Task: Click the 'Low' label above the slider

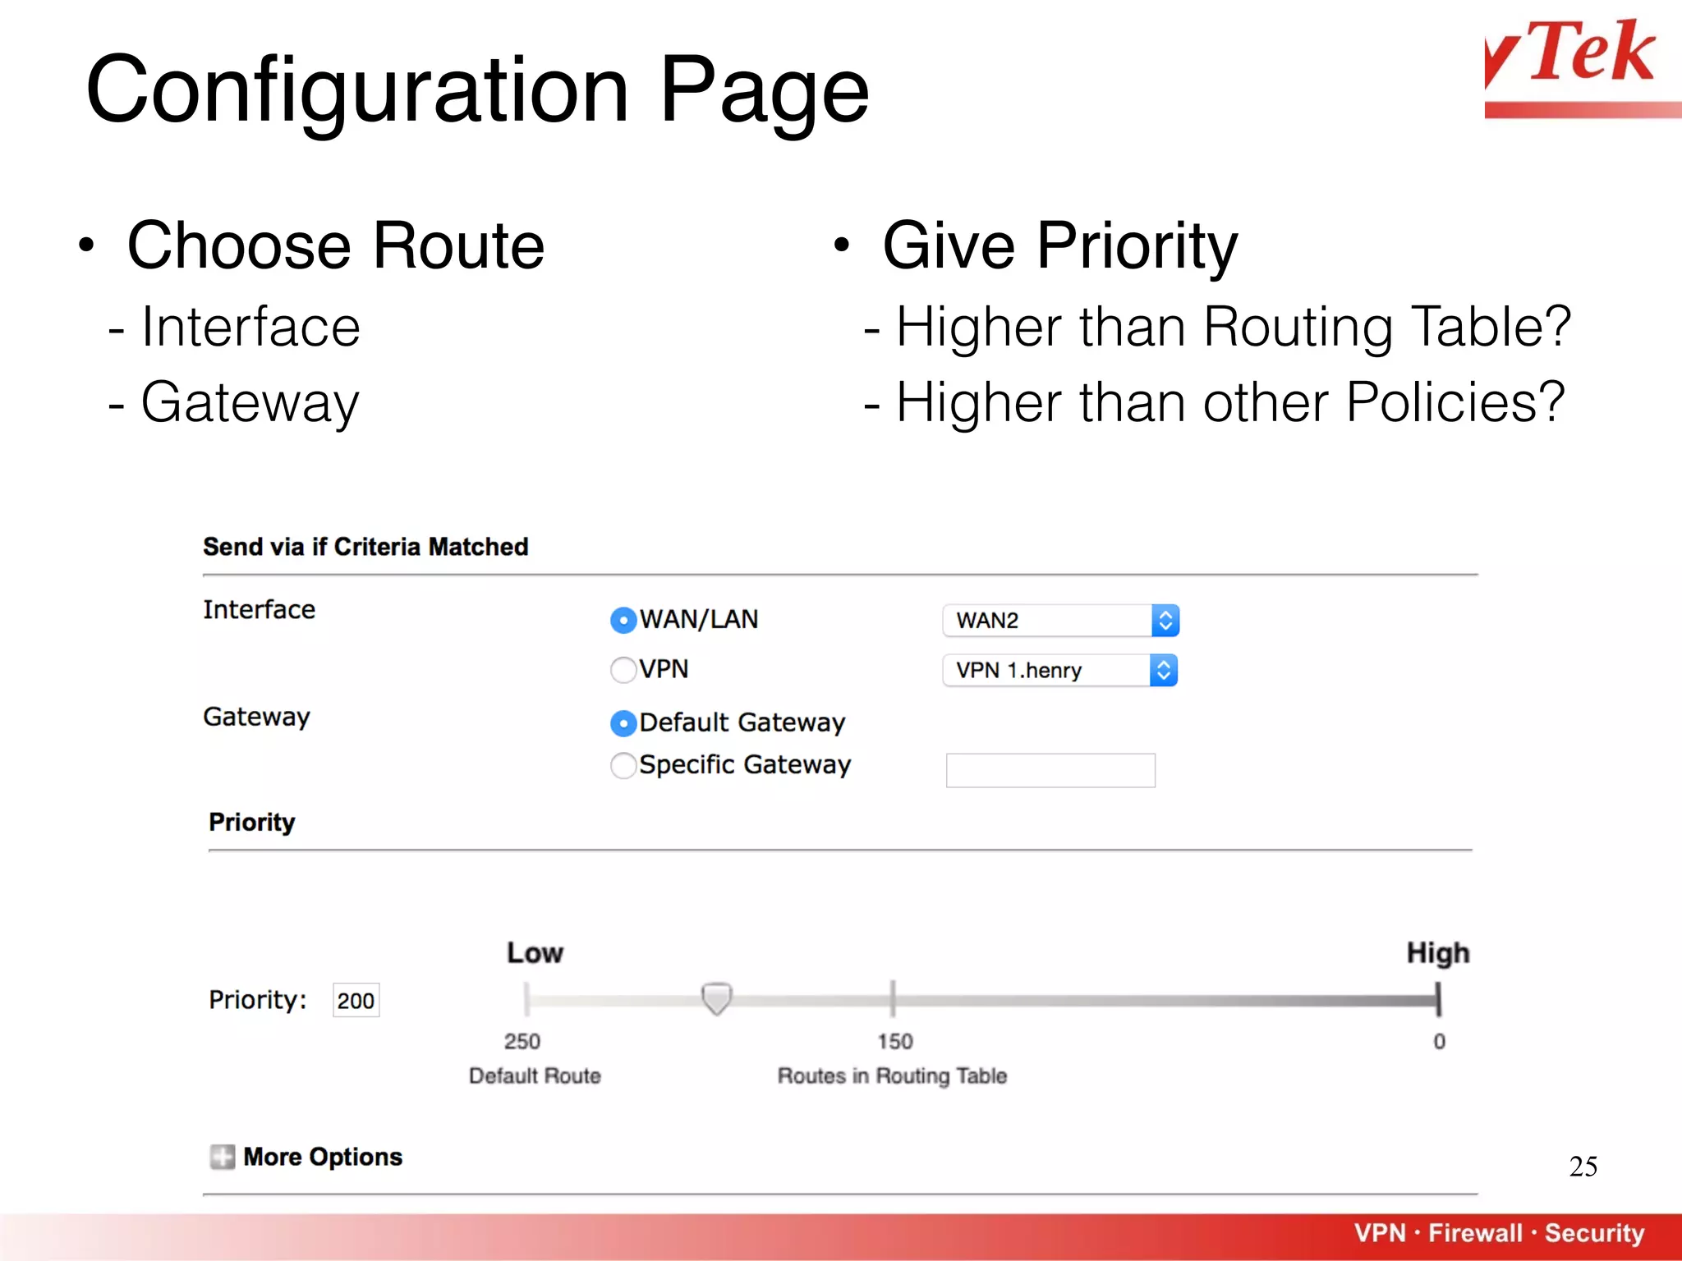Action: point(535,952)
